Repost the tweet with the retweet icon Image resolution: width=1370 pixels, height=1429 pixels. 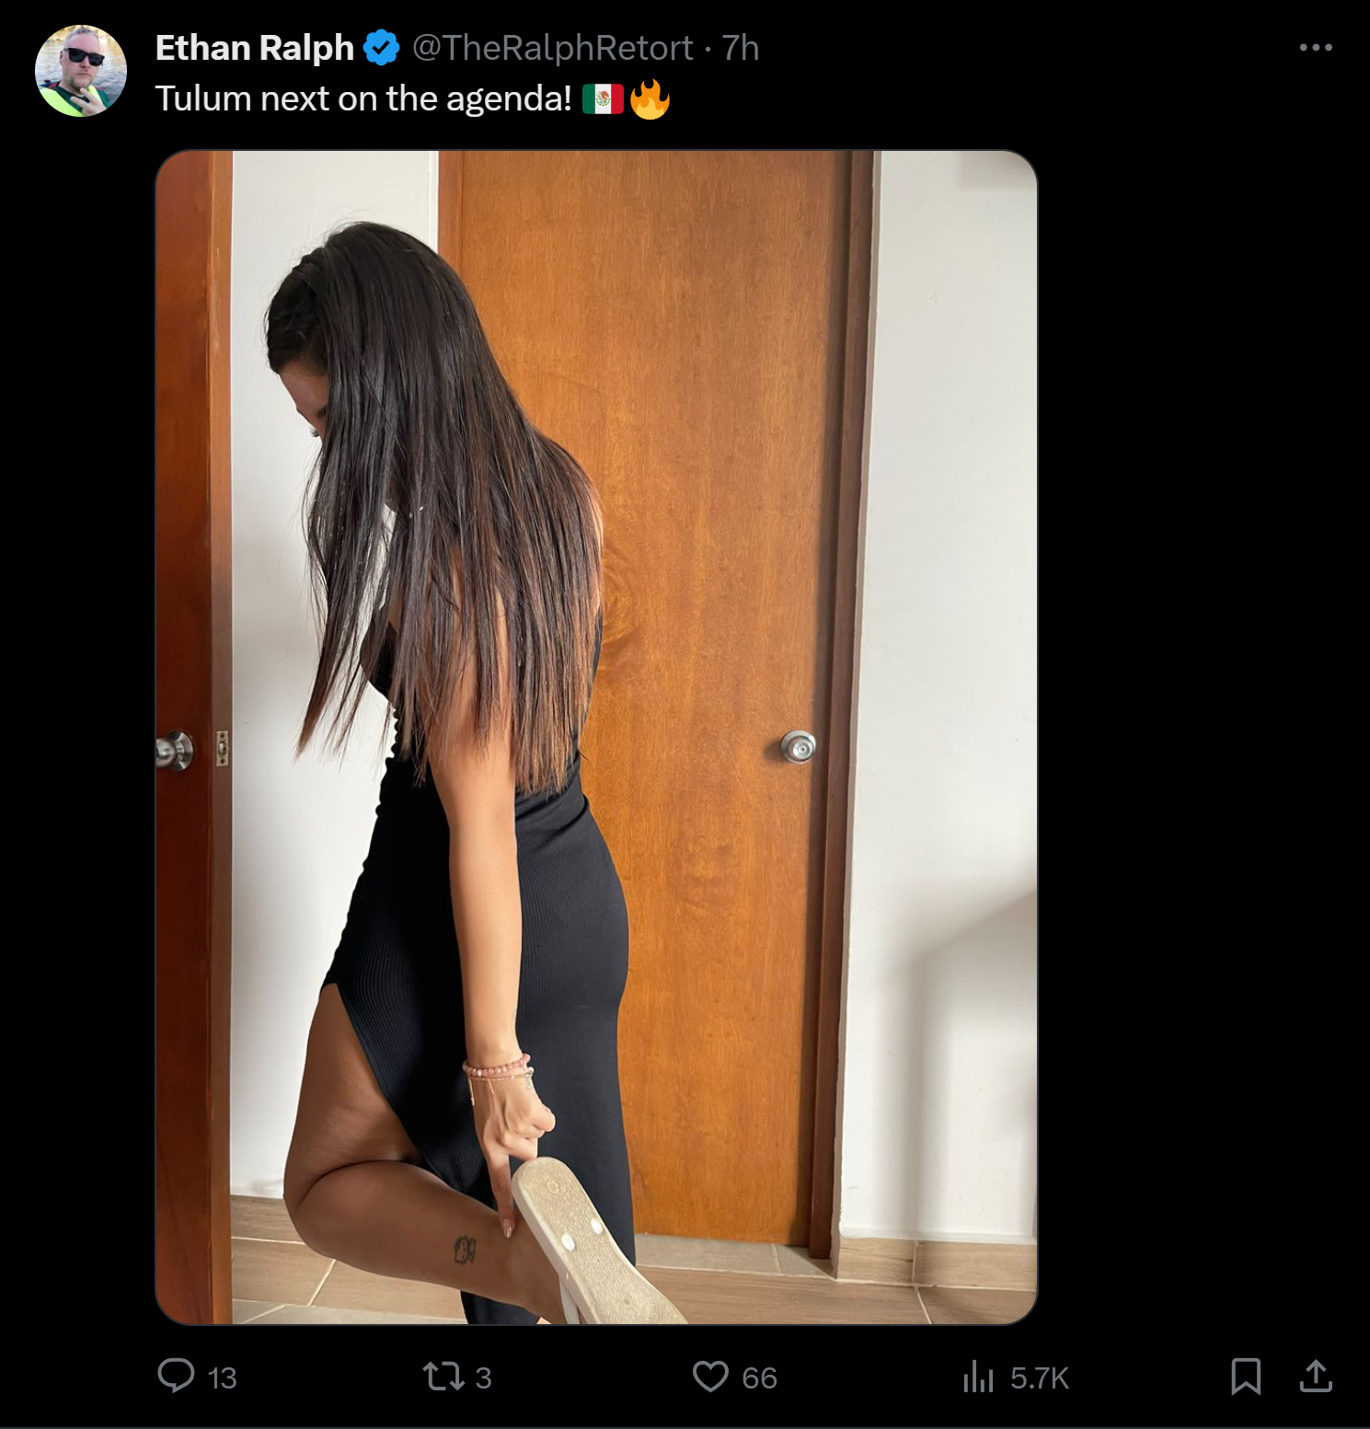coord(443,1377)
